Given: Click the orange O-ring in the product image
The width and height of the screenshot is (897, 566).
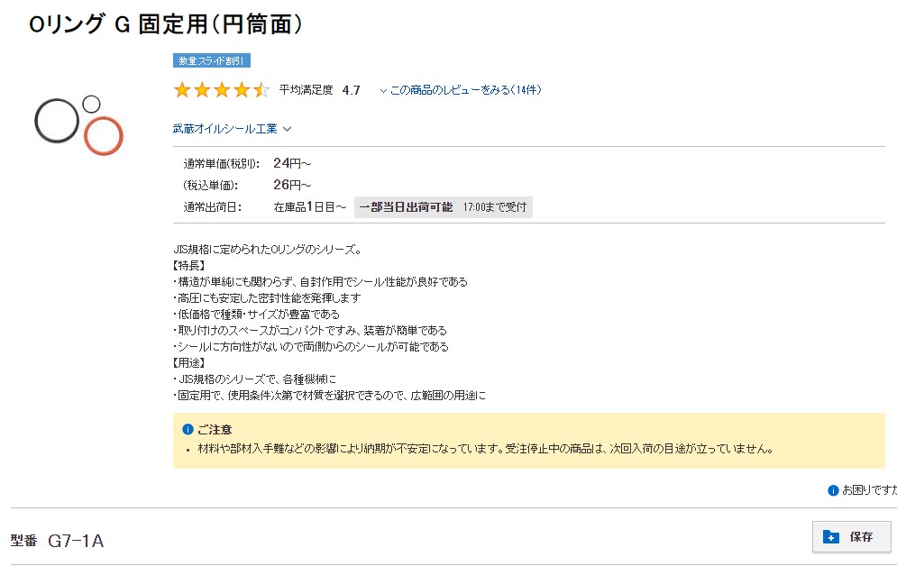Looking at the screenshot, I should (104, 136).
